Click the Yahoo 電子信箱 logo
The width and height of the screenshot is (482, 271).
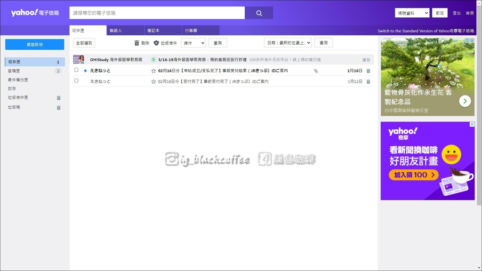[33, 13]
